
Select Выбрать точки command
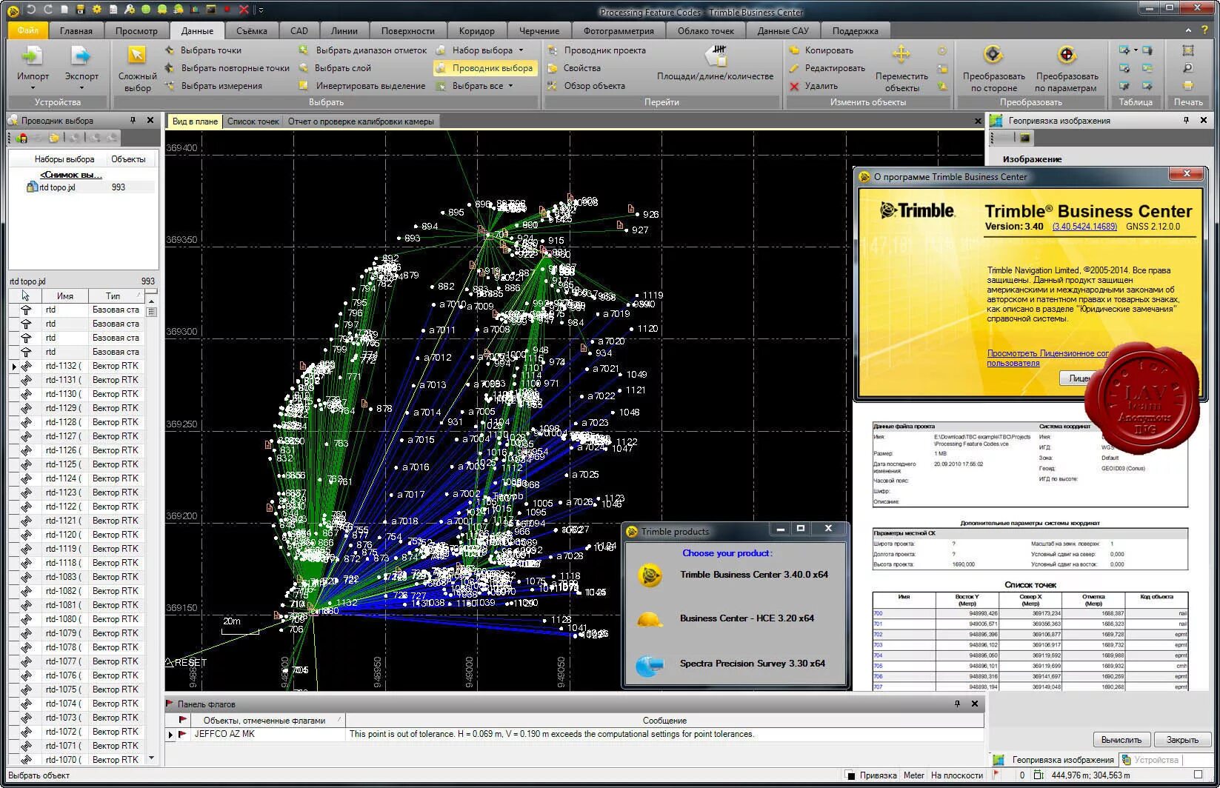203,50
